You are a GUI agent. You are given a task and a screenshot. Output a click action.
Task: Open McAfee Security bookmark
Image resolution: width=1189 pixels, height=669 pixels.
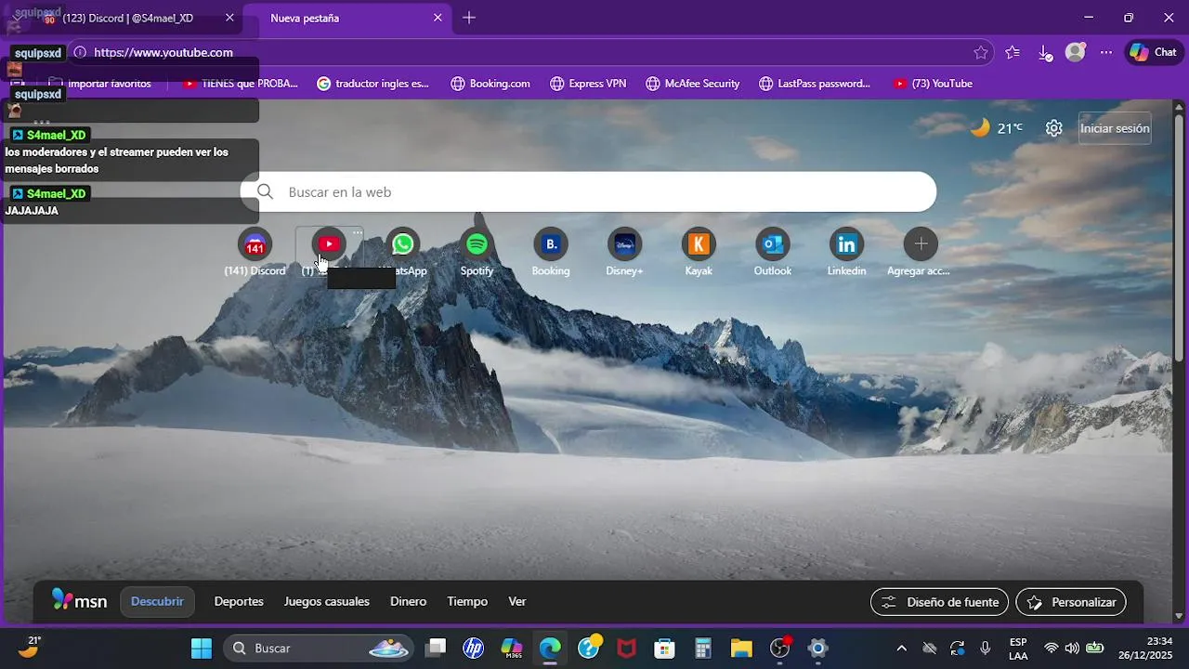point(693,84)
